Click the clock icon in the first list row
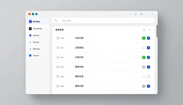 click(58, 38)
